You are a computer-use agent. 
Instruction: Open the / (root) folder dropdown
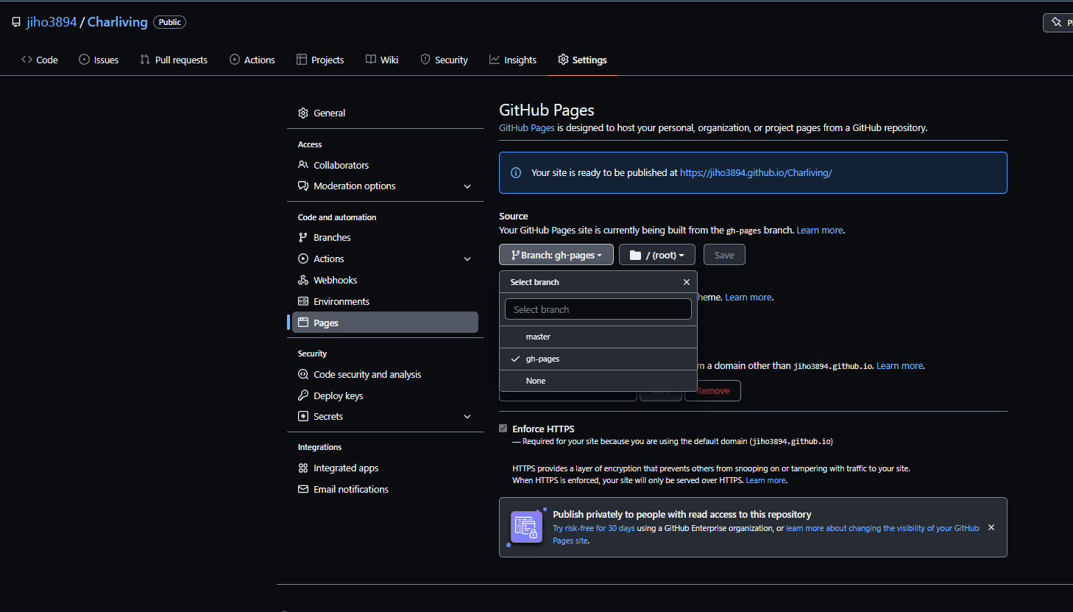point(656,255)
